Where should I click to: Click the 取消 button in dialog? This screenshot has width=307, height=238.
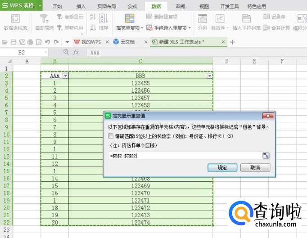(255, 167)
